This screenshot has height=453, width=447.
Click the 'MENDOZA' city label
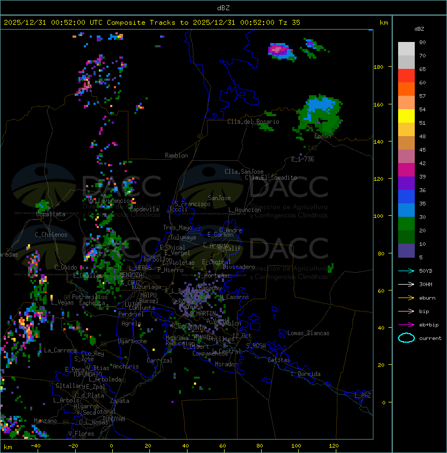click(x=131, y=274)
